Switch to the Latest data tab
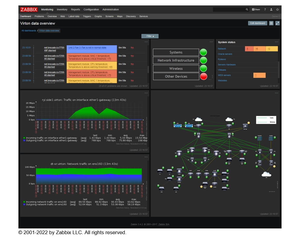 pos(74,16)
